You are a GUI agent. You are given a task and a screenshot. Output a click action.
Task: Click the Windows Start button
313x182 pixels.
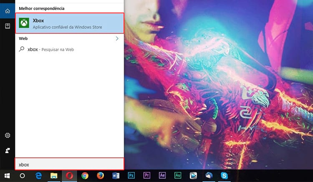point(7,176)
